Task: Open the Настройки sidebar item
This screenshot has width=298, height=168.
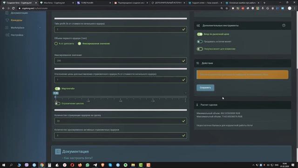Action: pyautogui.click(x=17, y=35)
